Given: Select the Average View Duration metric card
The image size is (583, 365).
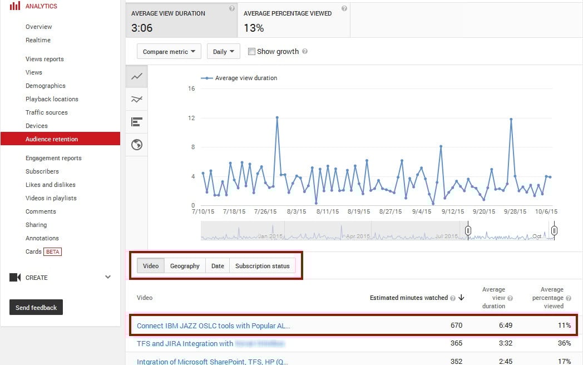Looking at the screenshot, I should 181,20.
